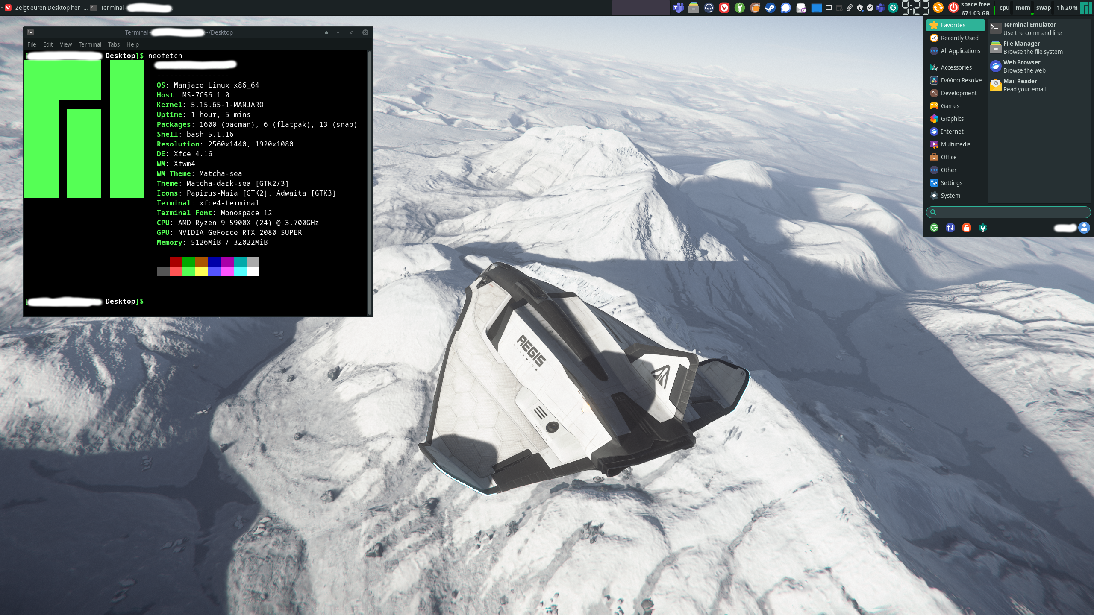Screen dimensions: 1094x615
Task: Open the orange update notifier icon
Action: pyautogui.click(x=938, y=8)
